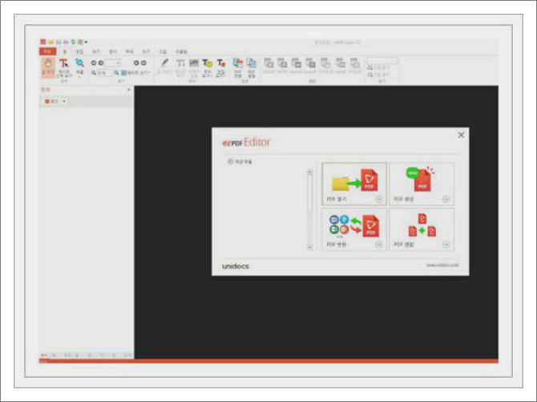Close the ezPDF Editor start dialog
The image size is (537, 402).
click(462, 135)
